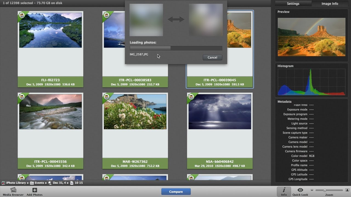Click the large thumbnail zoom-in icon
The height and width of the screenshot is (197, 351).
coord(347,190)
